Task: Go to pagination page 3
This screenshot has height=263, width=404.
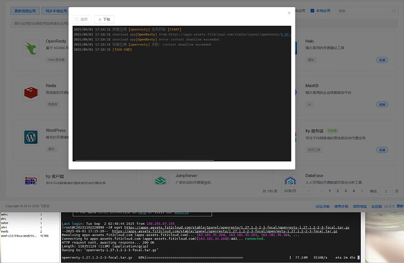Action: (345, 191)
